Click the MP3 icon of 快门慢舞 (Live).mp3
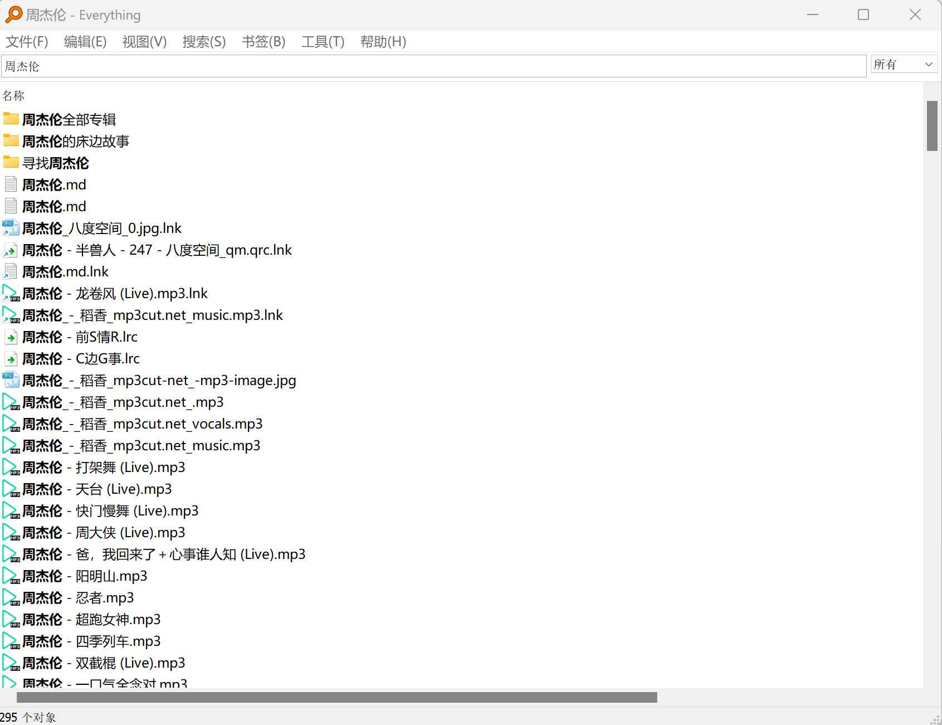Image resolution: width=942 pixels, height=725 pixels. click(11, 510)
